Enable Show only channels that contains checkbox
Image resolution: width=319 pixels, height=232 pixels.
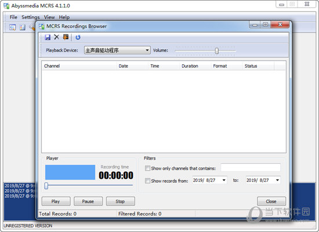coord(147,168)
